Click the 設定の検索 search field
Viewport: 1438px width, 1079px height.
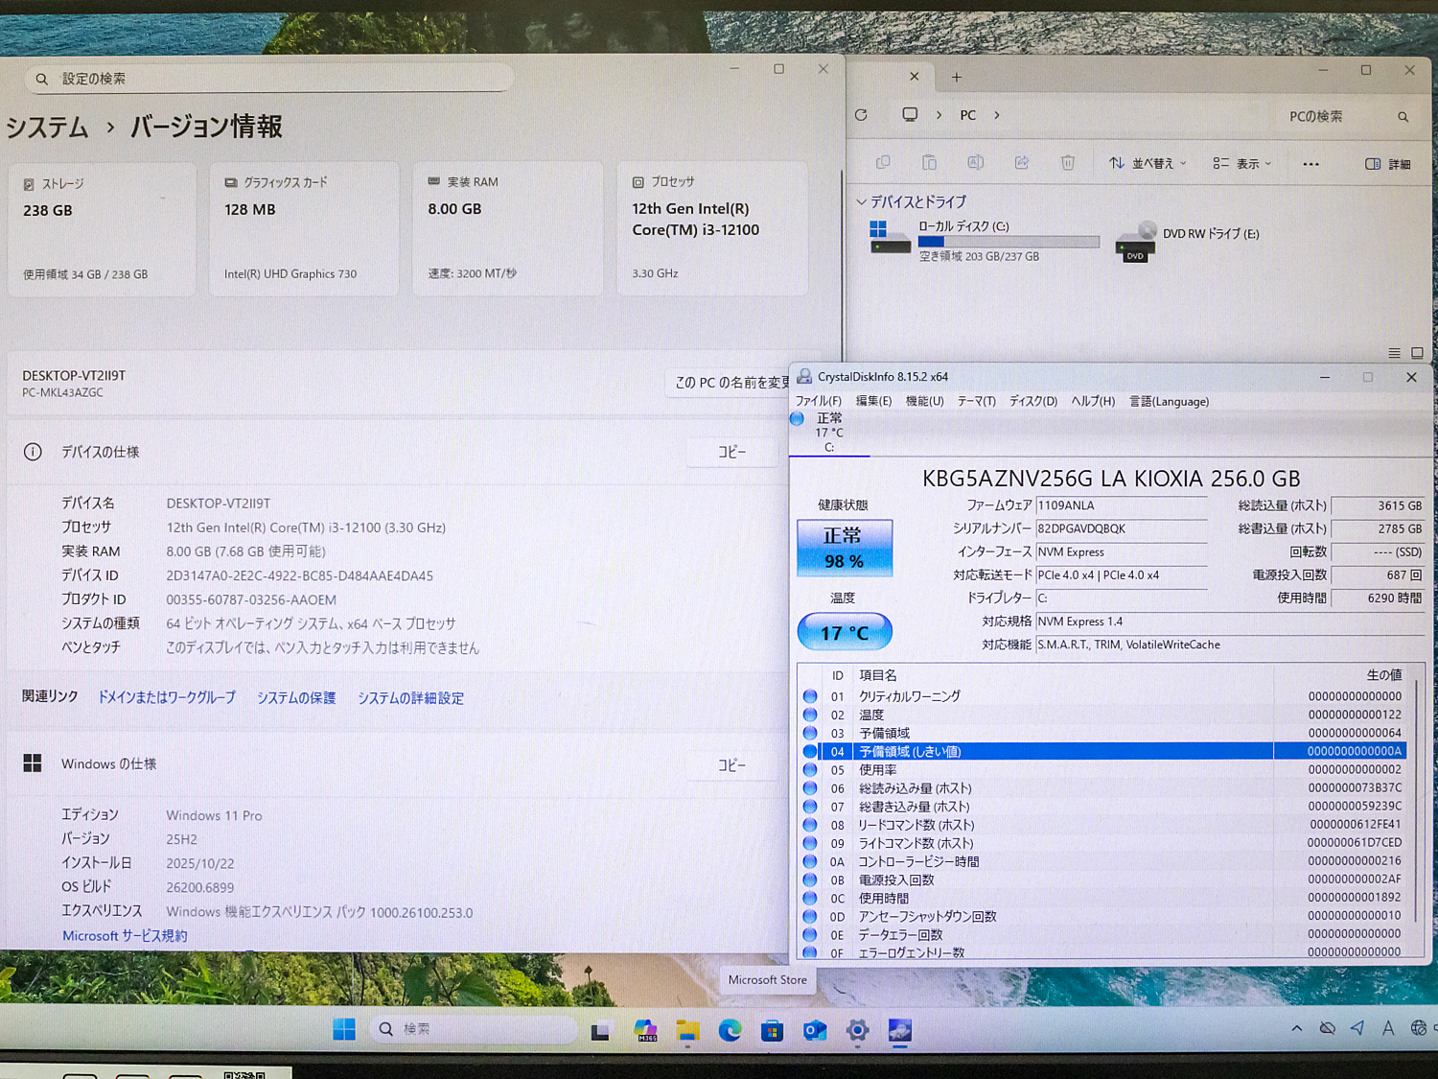[273, 79]
